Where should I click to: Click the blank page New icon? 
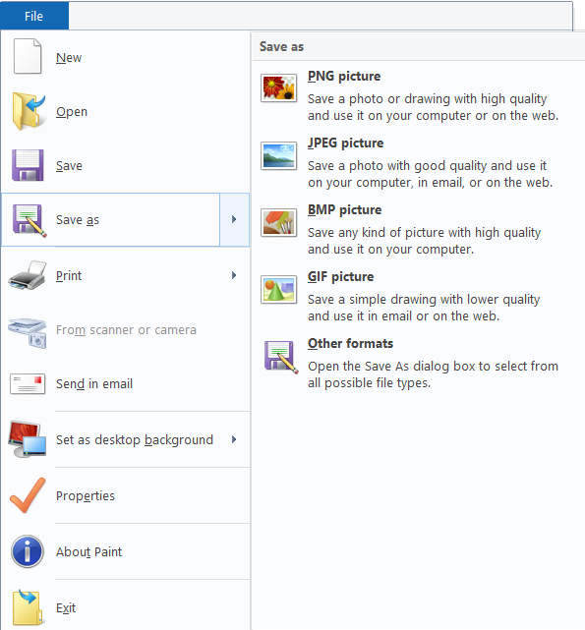[x=28, y=56]
